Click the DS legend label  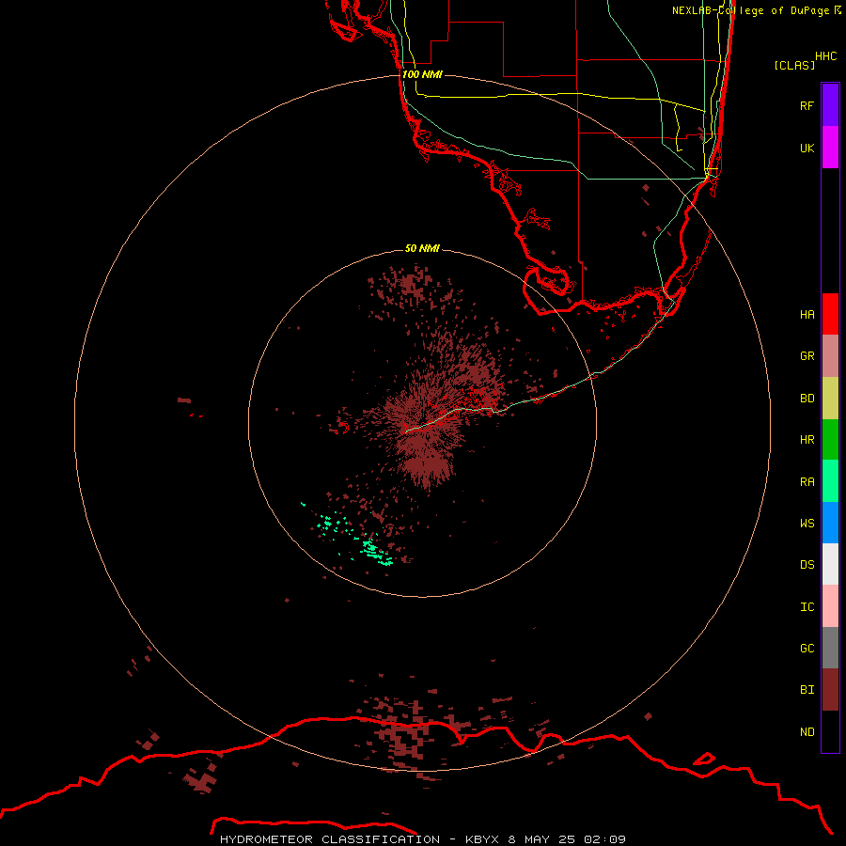[x=807, y=565]
